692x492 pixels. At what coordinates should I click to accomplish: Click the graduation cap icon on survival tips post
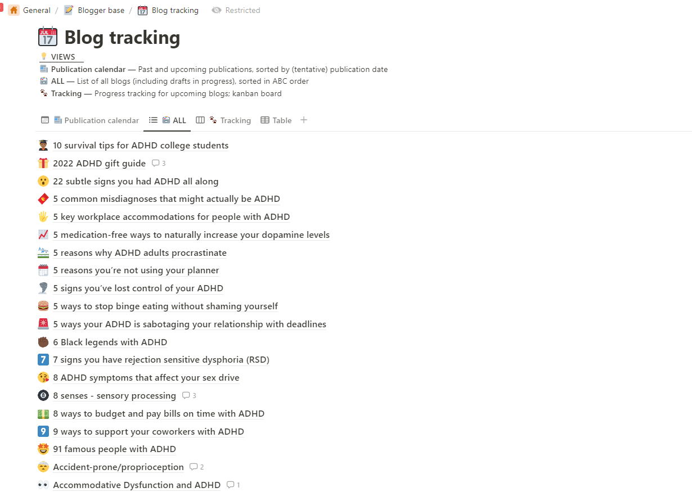43,145
